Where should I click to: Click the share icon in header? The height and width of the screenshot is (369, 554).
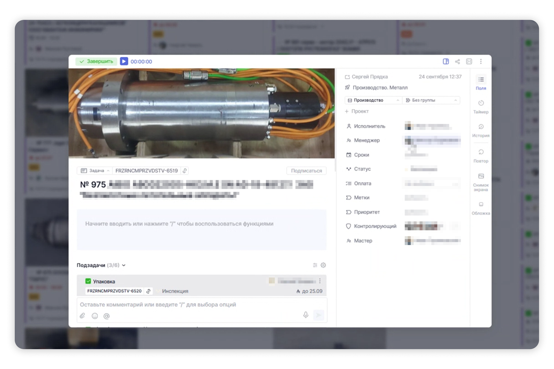click(457, 61)
